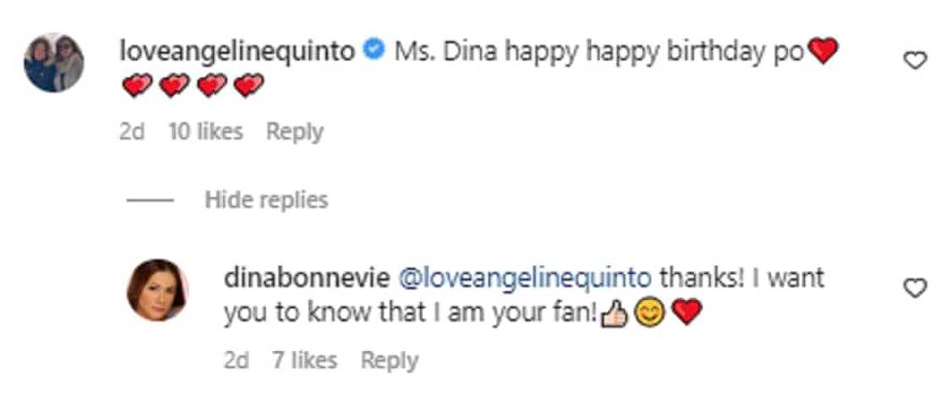This screenshot has height=406, width=946.
Task: Click the row of four red hearts
Action: [x=193, y=85]
